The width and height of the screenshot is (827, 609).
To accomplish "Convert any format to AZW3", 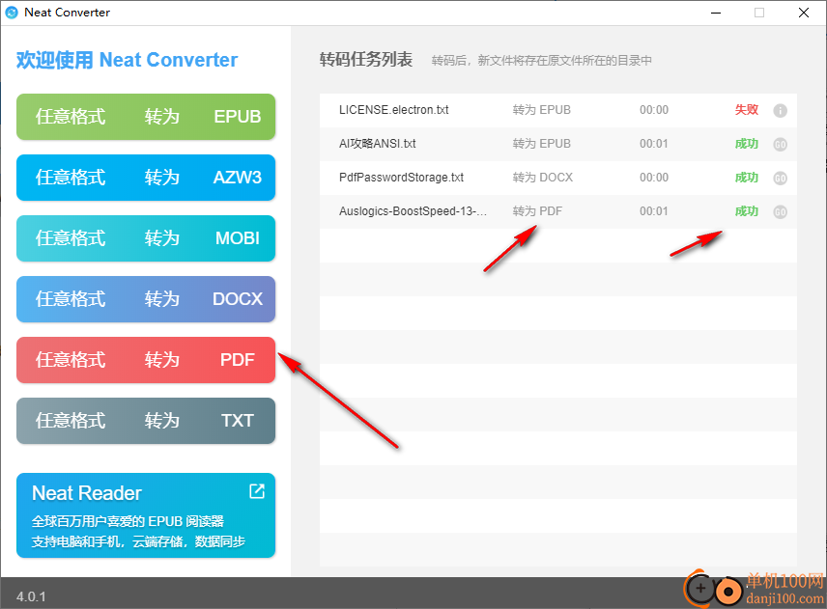I will tap(146, 178).
